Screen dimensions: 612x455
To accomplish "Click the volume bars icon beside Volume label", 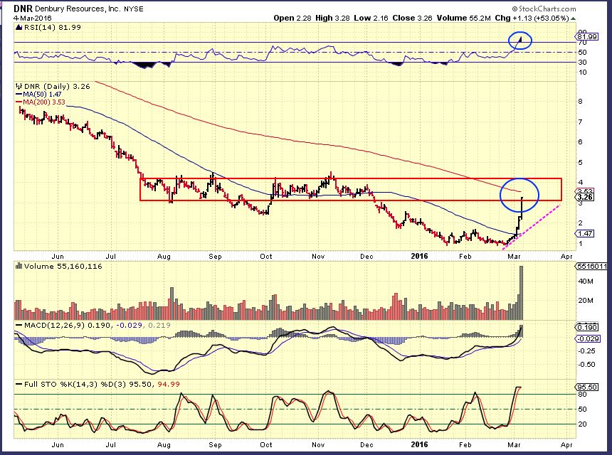I will point(19,267).
